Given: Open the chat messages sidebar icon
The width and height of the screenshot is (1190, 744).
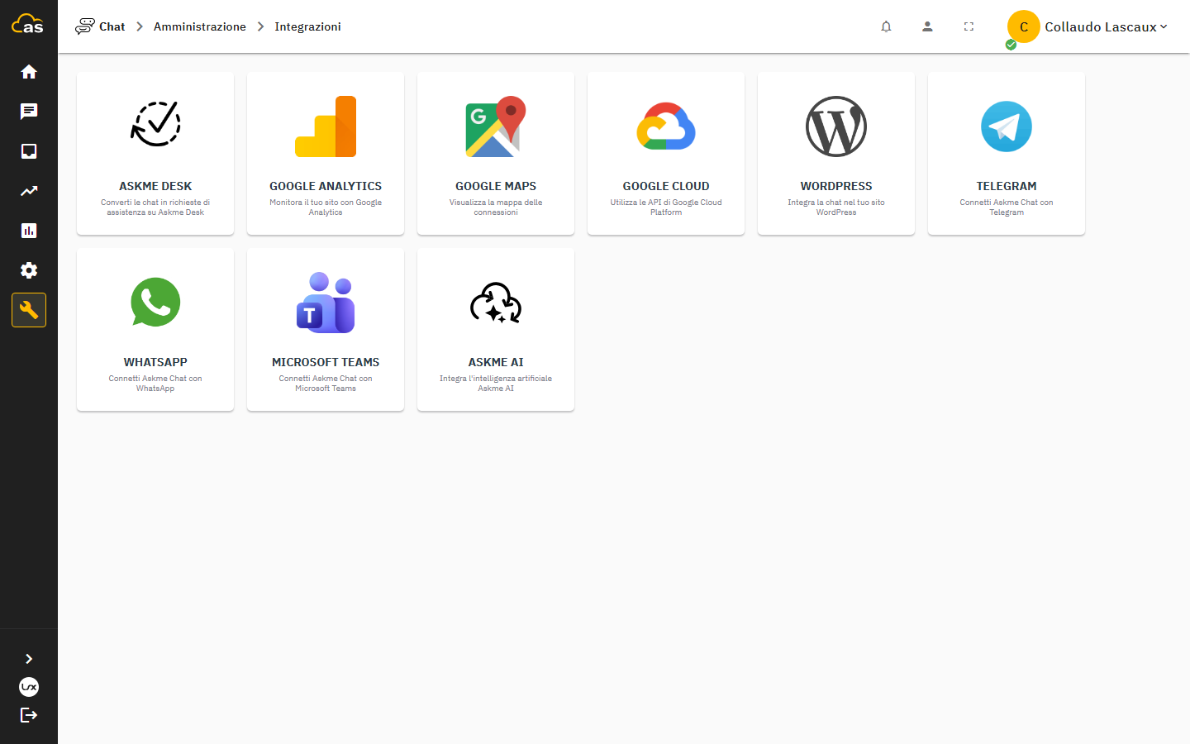Looking at the screenshot, I should tap(29, 112).
